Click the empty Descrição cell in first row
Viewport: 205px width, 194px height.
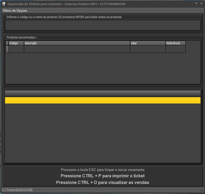click(77, 49)
